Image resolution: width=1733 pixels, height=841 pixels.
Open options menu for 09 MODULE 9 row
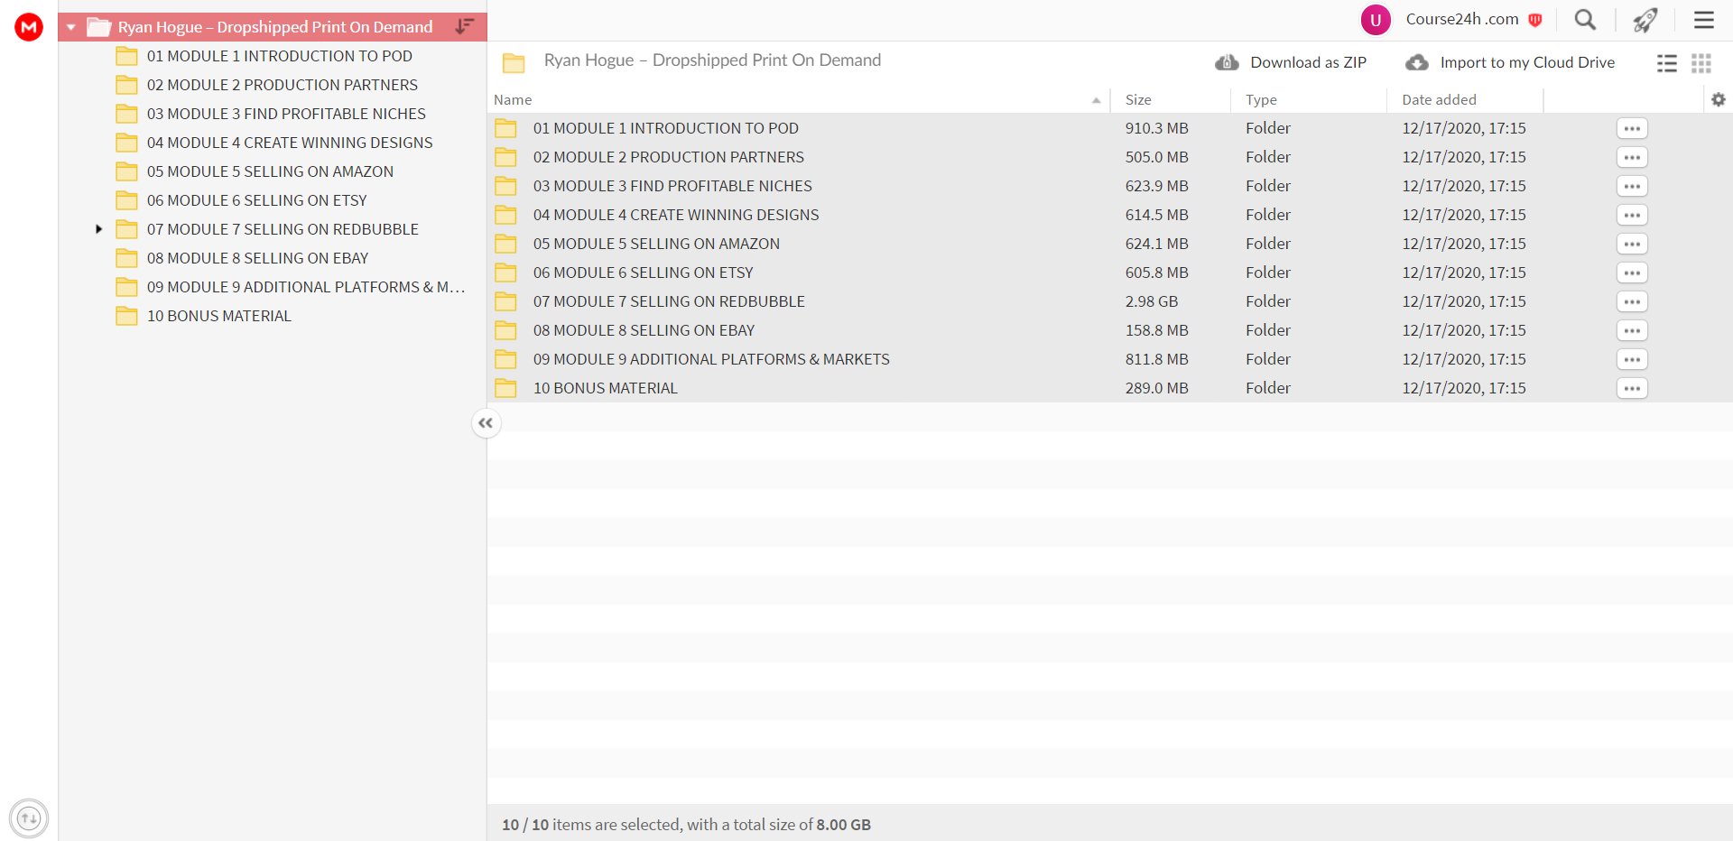click(x=1632, y=359)
